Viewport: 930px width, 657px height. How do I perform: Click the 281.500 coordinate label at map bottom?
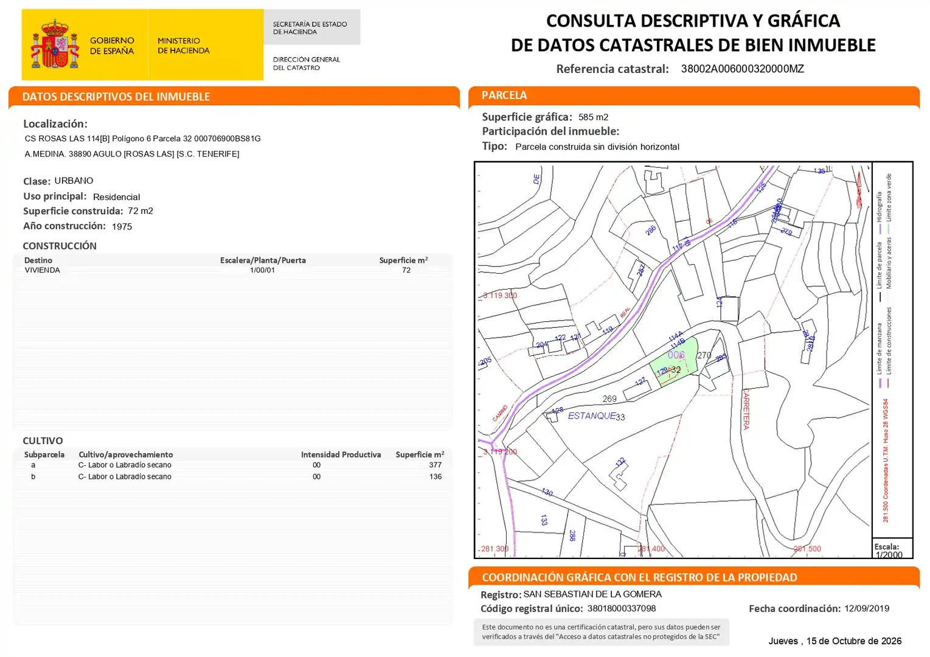807,549
